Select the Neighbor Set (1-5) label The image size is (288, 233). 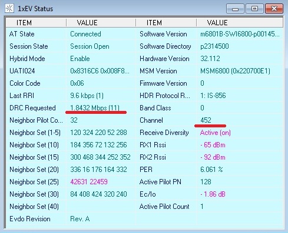(x=35, y=133)
